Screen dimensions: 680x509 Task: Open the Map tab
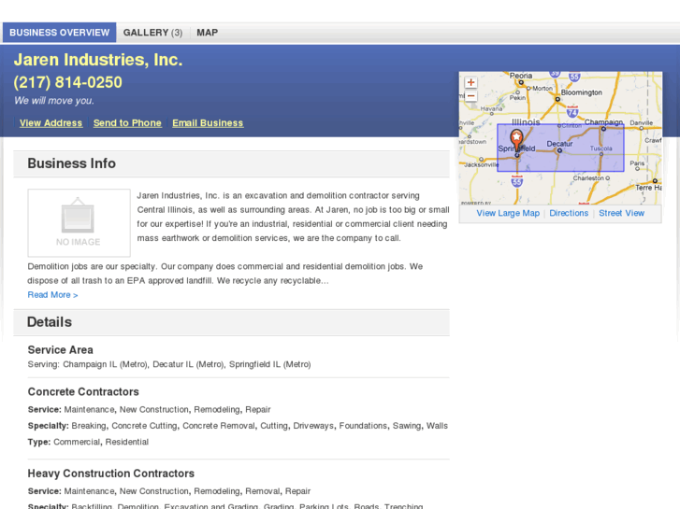click(208, 33)
